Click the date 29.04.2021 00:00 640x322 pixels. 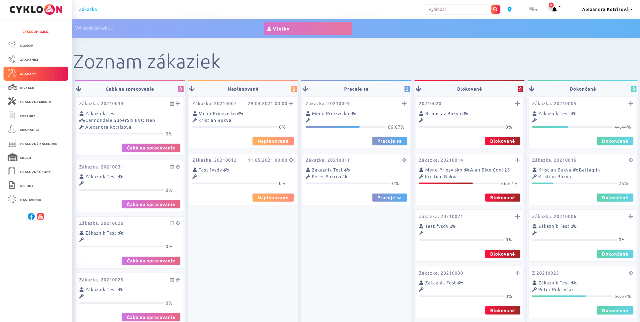click(x=267, y=103)
